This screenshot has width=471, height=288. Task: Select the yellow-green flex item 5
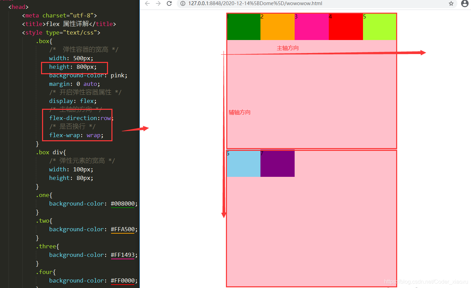coord(379,27)
